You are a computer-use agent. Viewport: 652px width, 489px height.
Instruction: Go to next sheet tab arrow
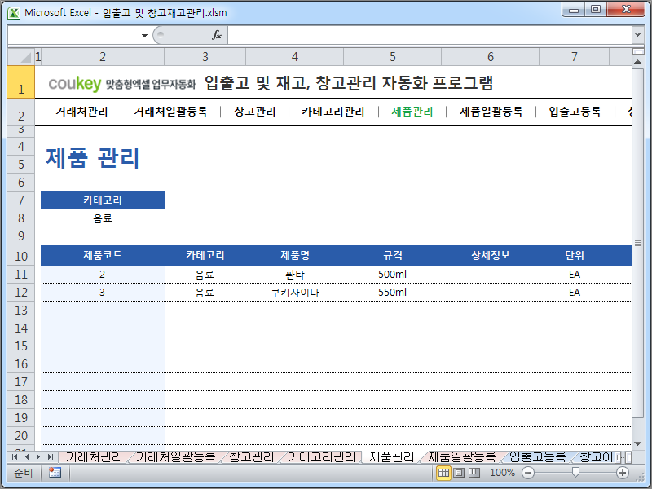pos(38,457)
